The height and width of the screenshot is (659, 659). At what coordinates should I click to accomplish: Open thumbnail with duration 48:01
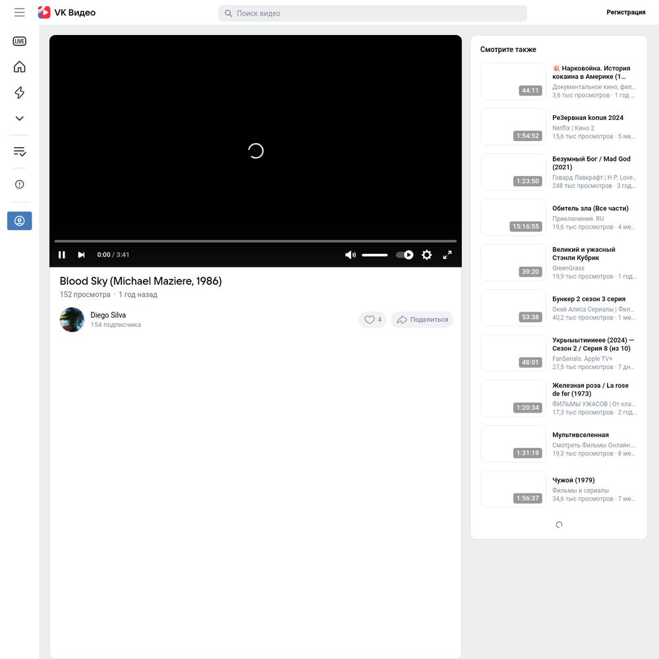click(x=513, y=353)
